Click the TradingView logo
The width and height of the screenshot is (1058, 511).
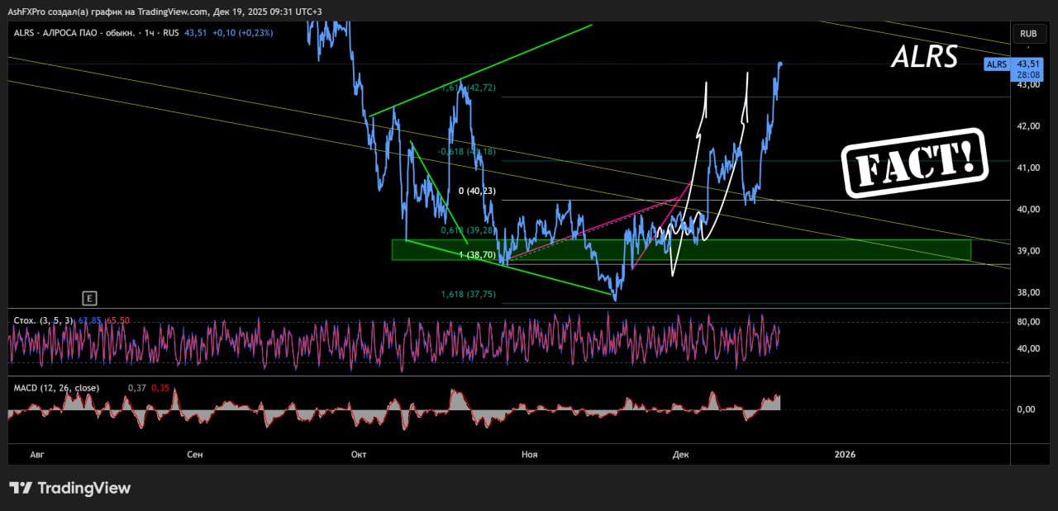(70, 488)
